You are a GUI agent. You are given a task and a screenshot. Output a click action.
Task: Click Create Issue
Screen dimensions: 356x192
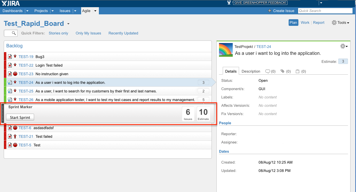tap(281, 11)
